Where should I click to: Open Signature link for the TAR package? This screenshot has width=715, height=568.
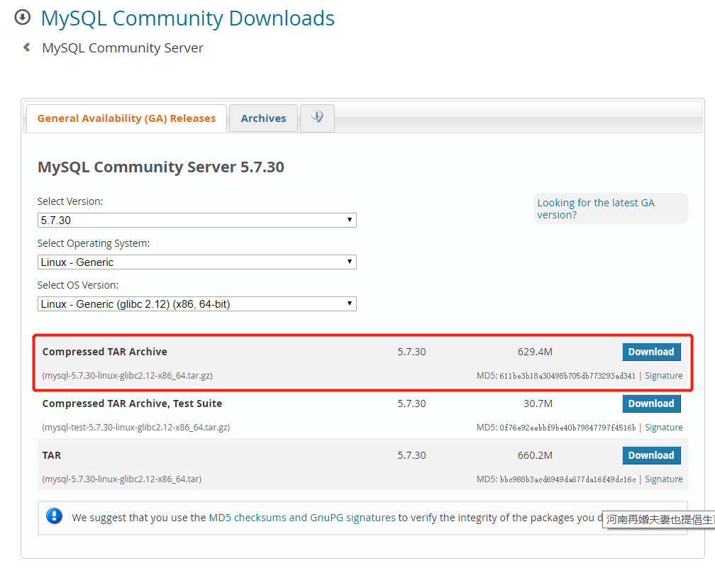pos(663,479)
